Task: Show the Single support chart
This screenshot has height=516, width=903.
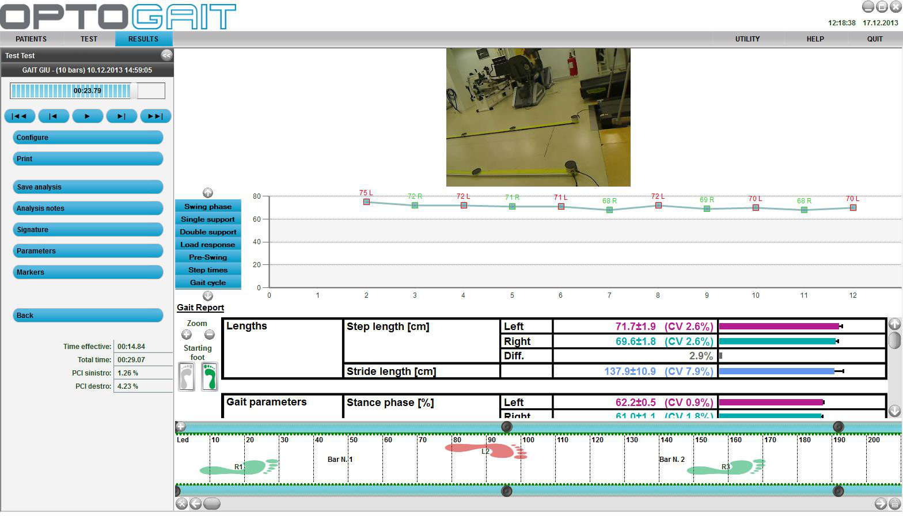Action: [x=208, y=219]
